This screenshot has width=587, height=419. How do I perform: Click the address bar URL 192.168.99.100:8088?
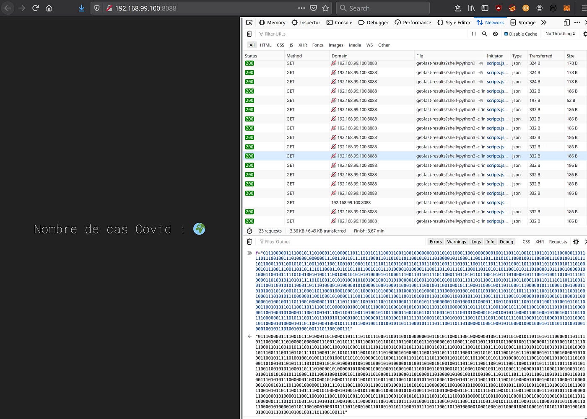[145, 8]
